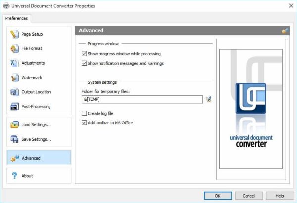The height and width of the screenshot is (203, 297).
Task: Select Adjustments label in the sidebar
Action: 33,63
